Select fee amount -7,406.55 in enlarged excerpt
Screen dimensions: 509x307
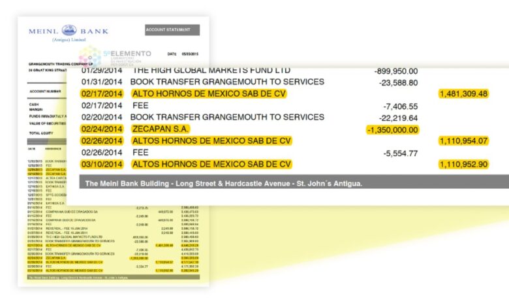pyautogui.click(x=401, y=106)
